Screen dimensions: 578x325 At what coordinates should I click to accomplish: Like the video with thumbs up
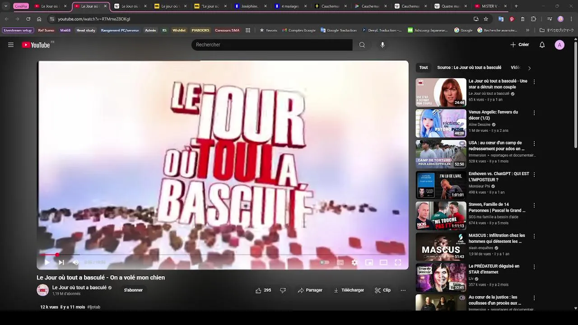tap(263, 290)
